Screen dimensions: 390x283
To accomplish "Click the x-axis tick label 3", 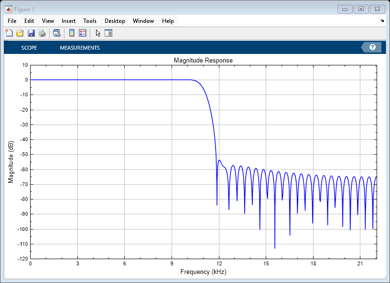I will [77, 263].
